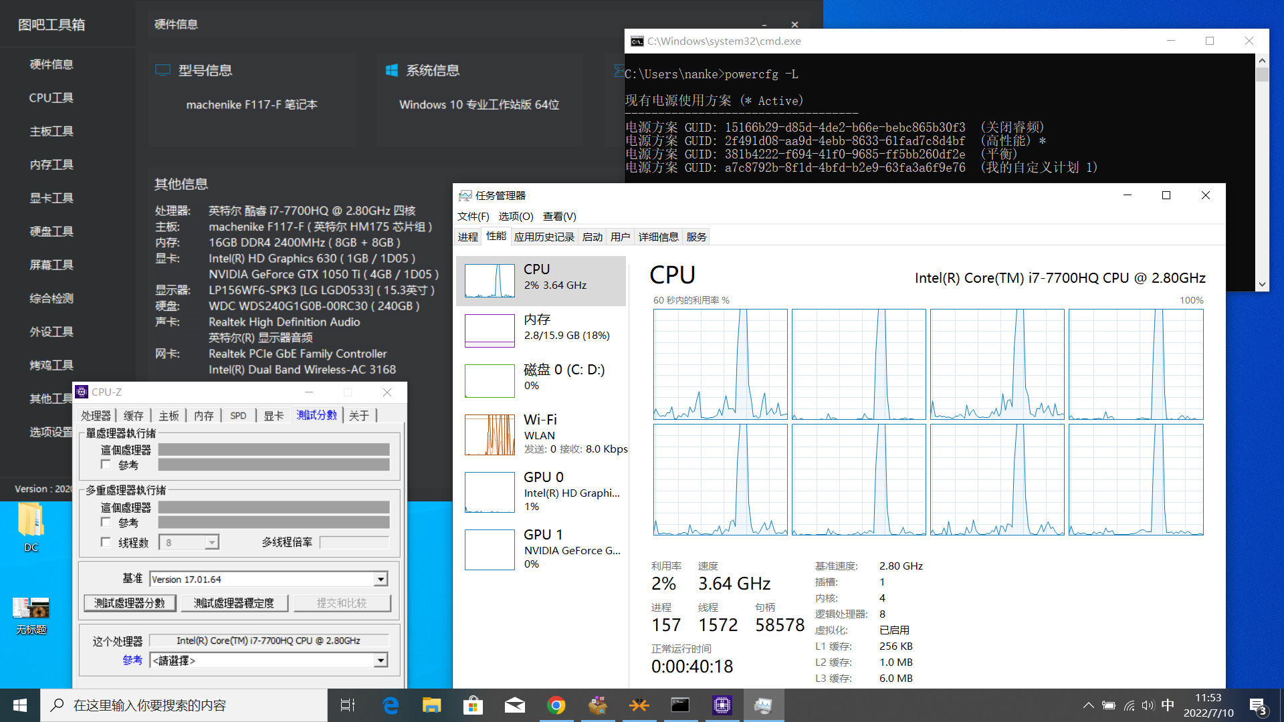Click the Task View icon on the taskbar
1284x722 pixels.
[x=348, y=705]
